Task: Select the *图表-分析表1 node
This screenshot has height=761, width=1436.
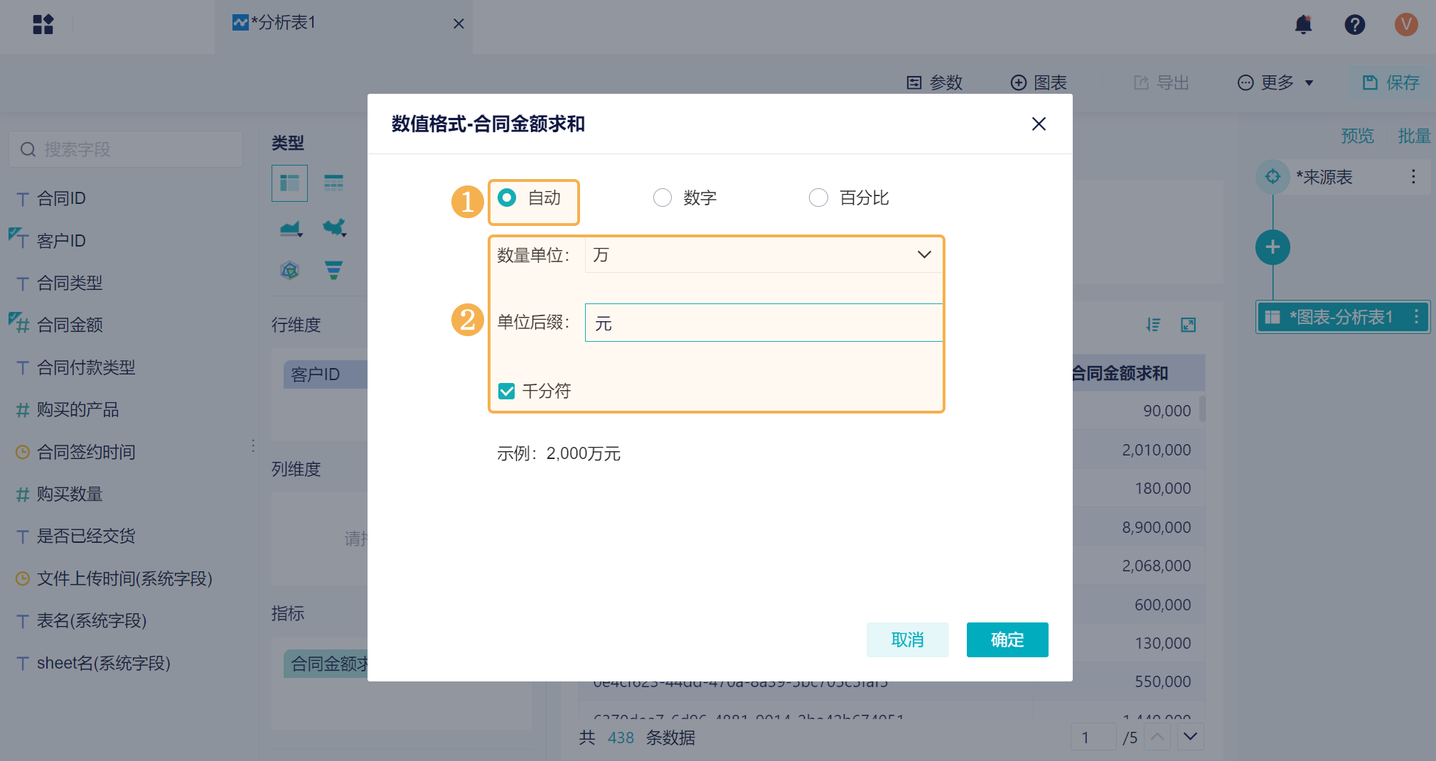Action: tap(1342, 317)
